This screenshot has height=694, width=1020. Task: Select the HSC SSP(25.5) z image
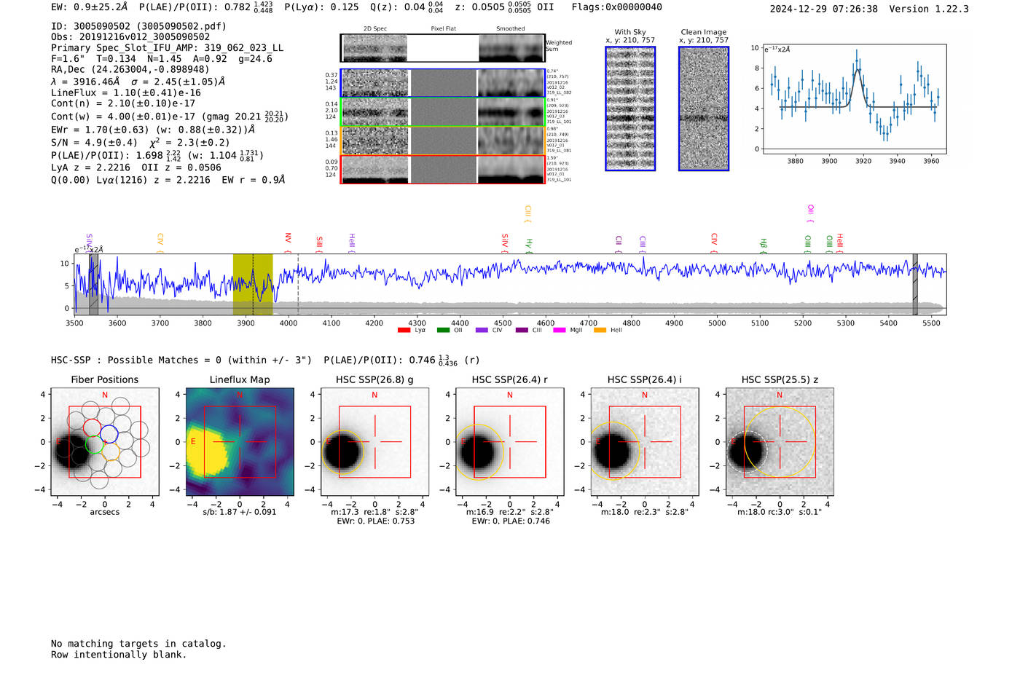click(x=780, y=442)
